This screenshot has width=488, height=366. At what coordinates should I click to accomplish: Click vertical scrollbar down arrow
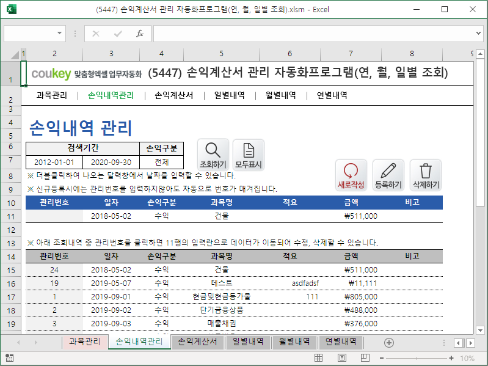(x=480, y=330)
